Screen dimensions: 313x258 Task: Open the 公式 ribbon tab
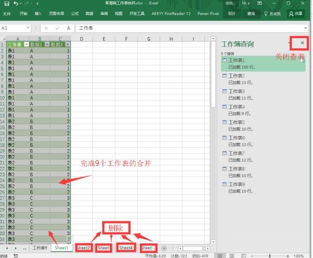(x=75, y=14)
